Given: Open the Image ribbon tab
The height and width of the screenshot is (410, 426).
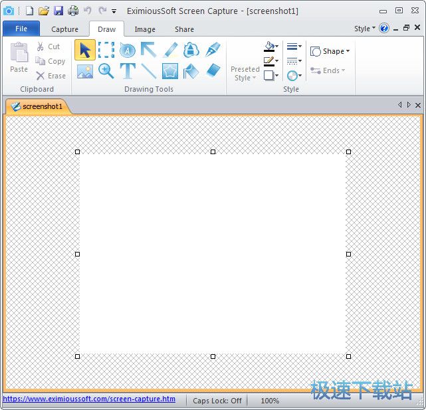Looking at the screenshot, I should click(x=144, y=29).
